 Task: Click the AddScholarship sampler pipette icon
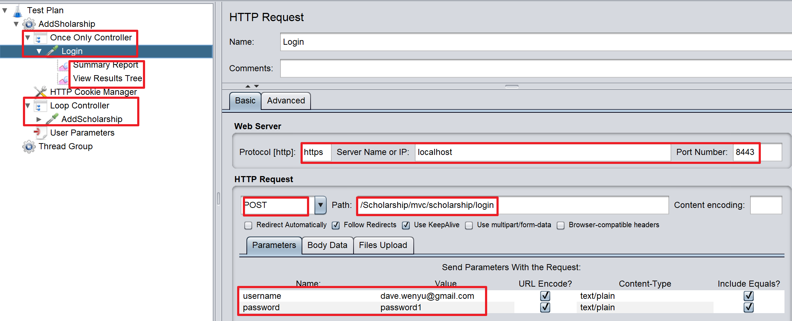coord(52,119)
